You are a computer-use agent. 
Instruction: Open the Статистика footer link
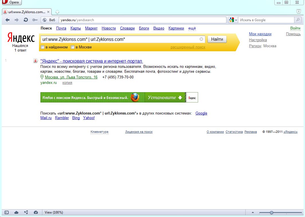click(x=234, y=132)
